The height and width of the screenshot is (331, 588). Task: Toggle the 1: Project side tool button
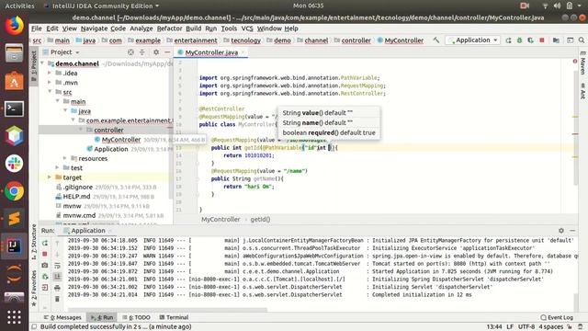pyautogui.click(x=34, y=66)
